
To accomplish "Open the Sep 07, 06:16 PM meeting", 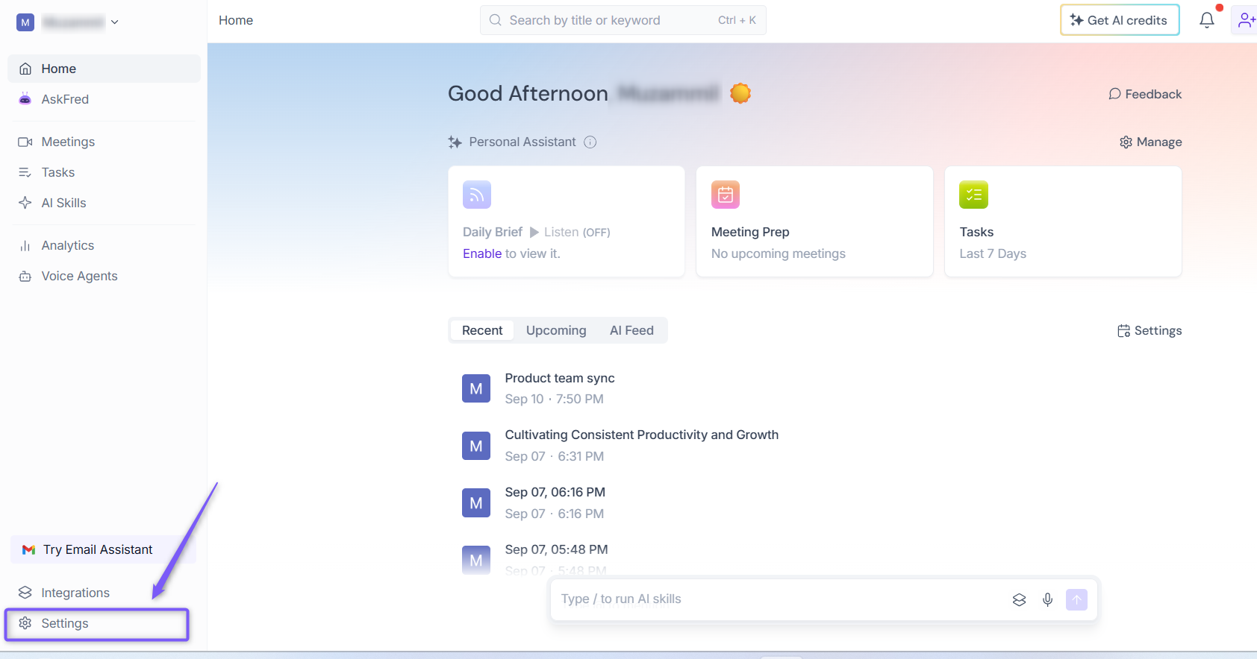I will coord(555,492).
